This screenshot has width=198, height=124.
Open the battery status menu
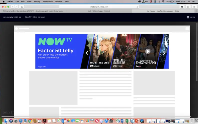[170, 2]
